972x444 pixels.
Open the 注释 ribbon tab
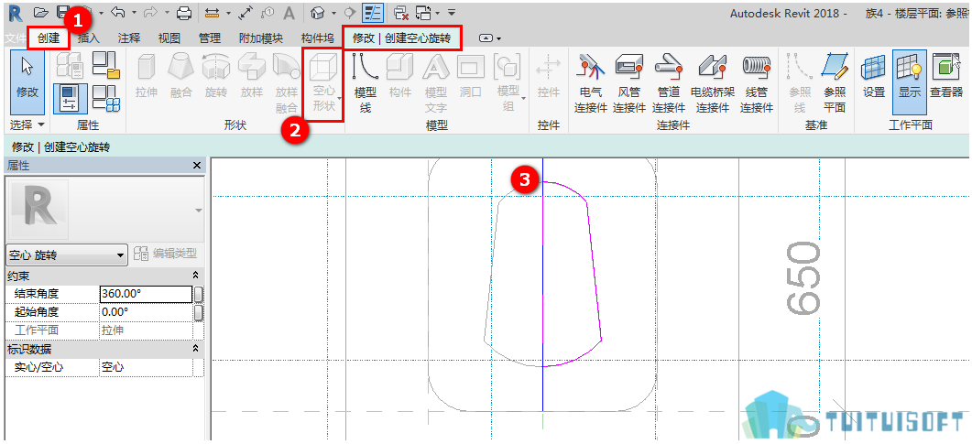click(129, 38)
